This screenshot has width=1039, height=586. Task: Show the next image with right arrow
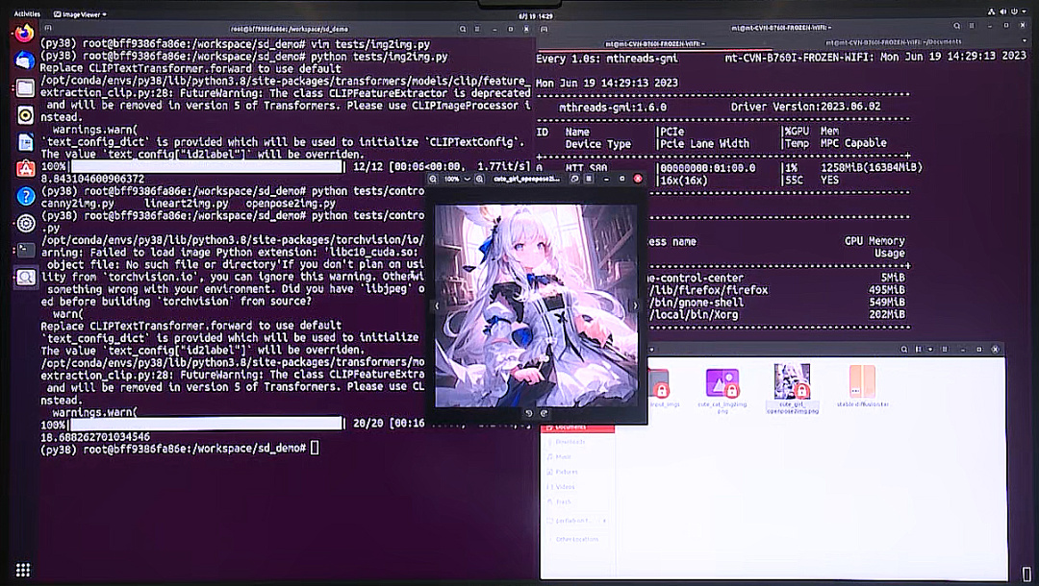point(634,305)
